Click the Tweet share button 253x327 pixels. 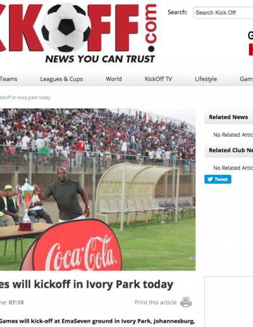pyautogui.click(x=218, y=179)
